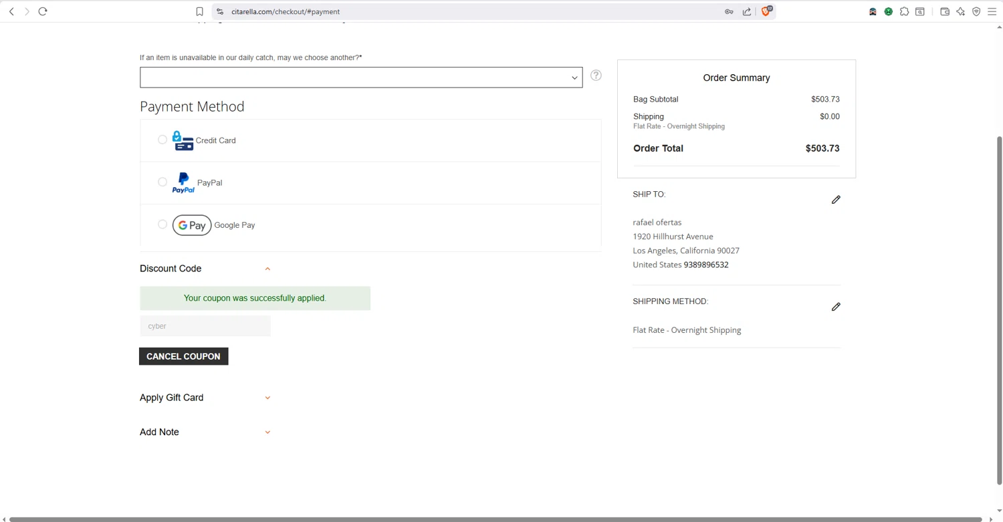
Task: Expand the Apply Gift Card section
Action: click(267, 398)
